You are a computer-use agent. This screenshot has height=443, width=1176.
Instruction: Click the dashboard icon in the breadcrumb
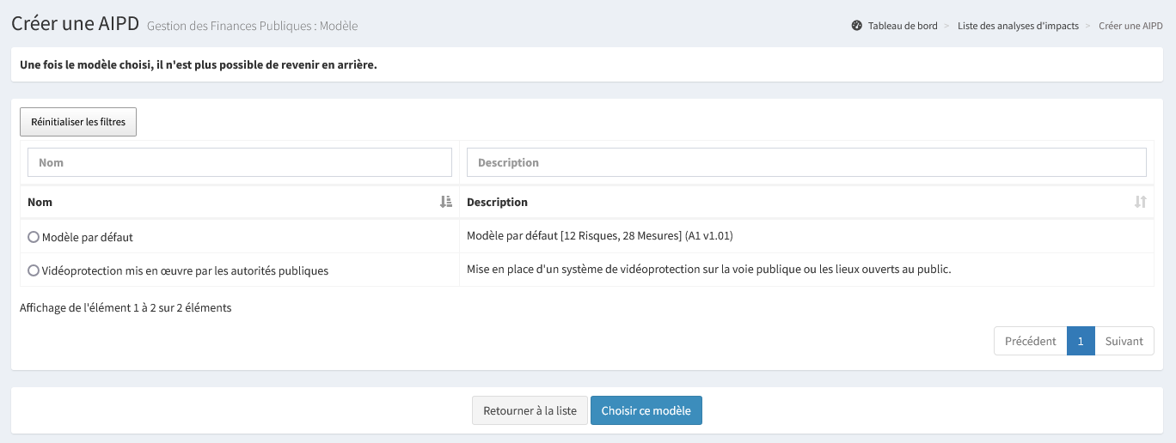click(856, 26)
